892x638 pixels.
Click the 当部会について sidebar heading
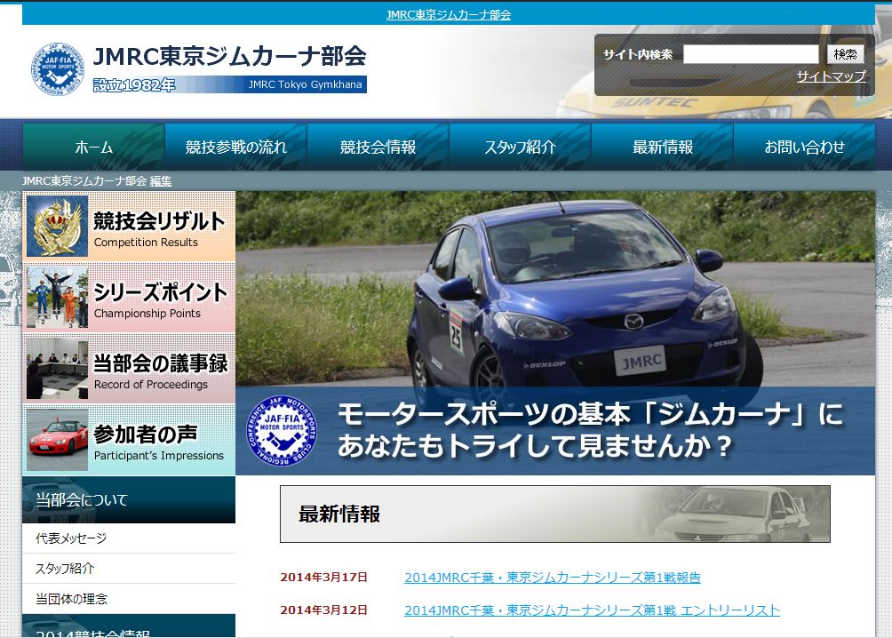(x=129, y=499)
